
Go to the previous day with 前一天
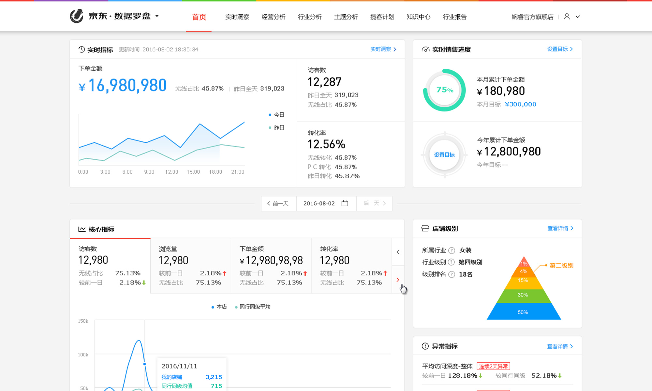click(x=279, y=203)
